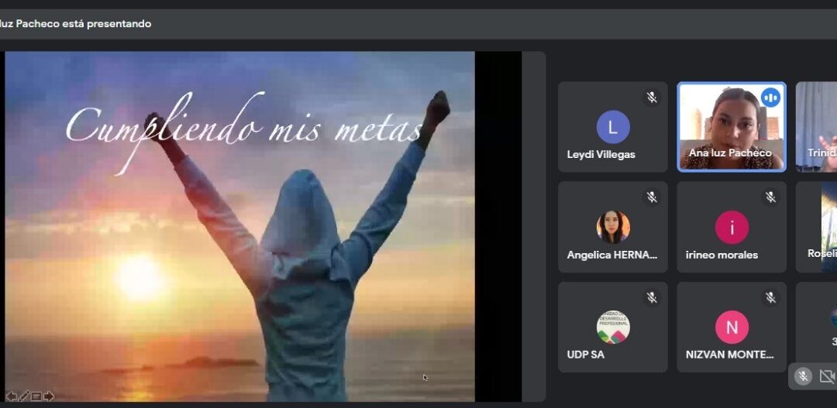Click the irineo morales avatar
Screen dimensions: 837x408
732,227
